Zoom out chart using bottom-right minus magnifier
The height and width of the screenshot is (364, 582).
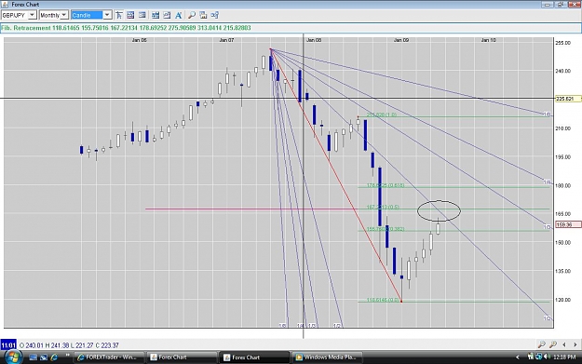point(542,344)
